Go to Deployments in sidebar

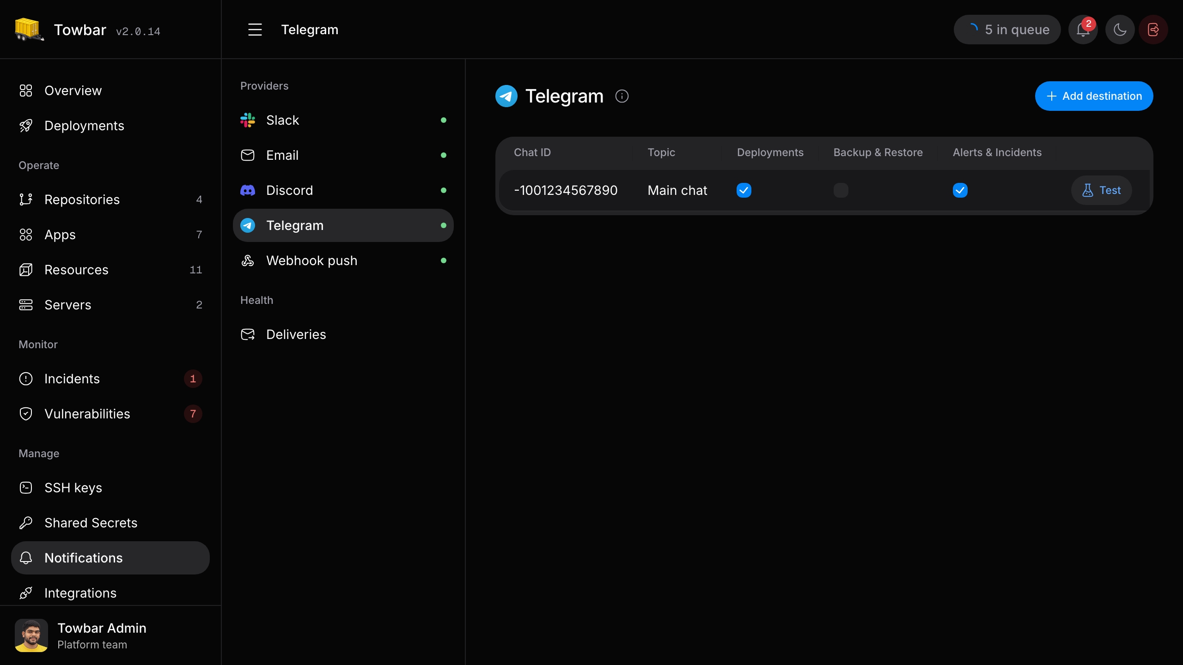[110, 126]
